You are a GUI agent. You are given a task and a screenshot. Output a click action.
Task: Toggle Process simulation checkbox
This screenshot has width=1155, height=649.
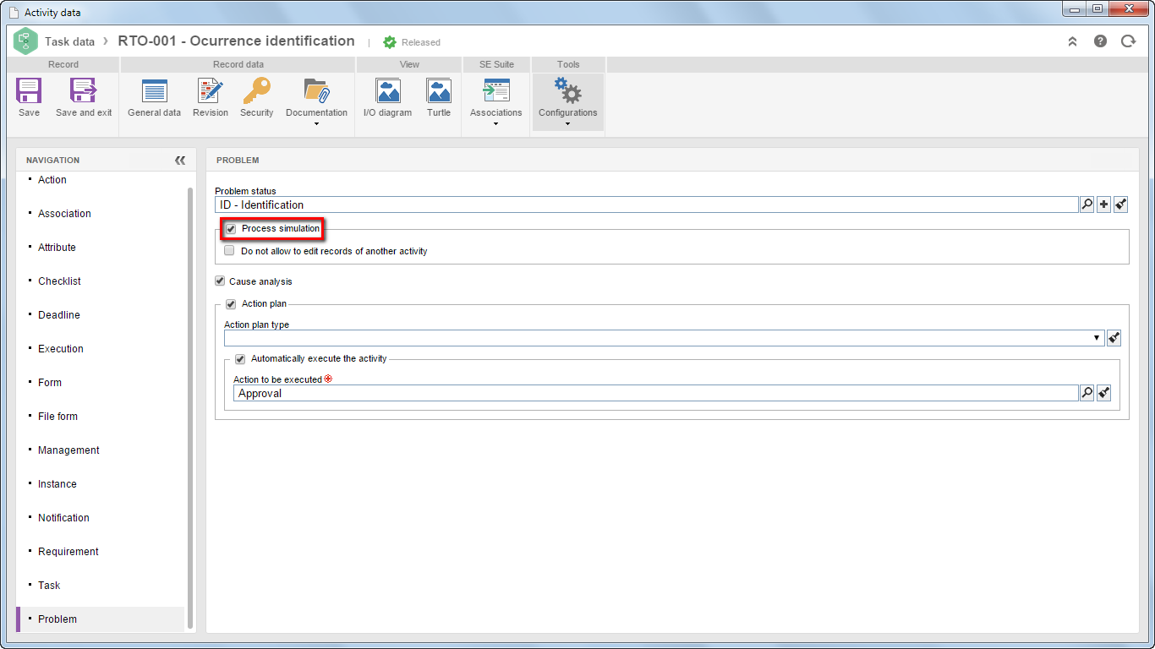pos(231,229)
